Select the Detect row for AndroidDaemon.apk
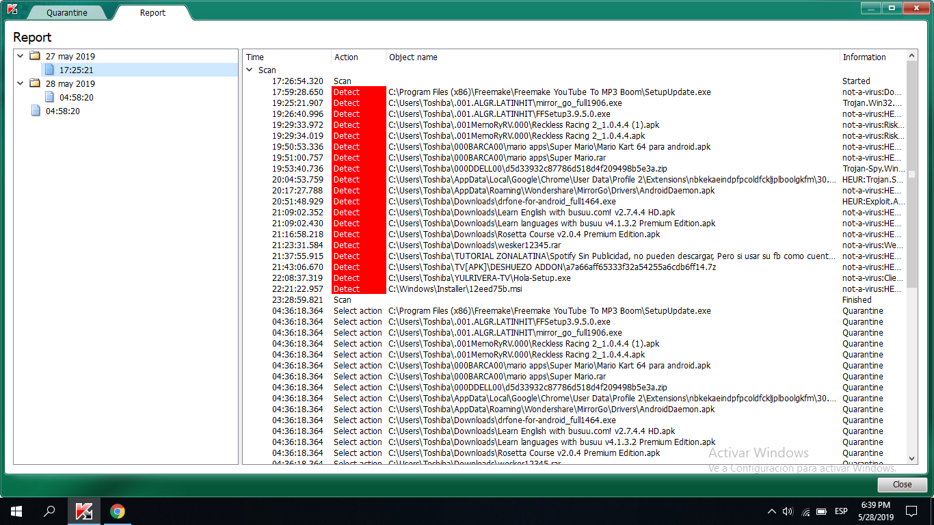 point(576,190)
